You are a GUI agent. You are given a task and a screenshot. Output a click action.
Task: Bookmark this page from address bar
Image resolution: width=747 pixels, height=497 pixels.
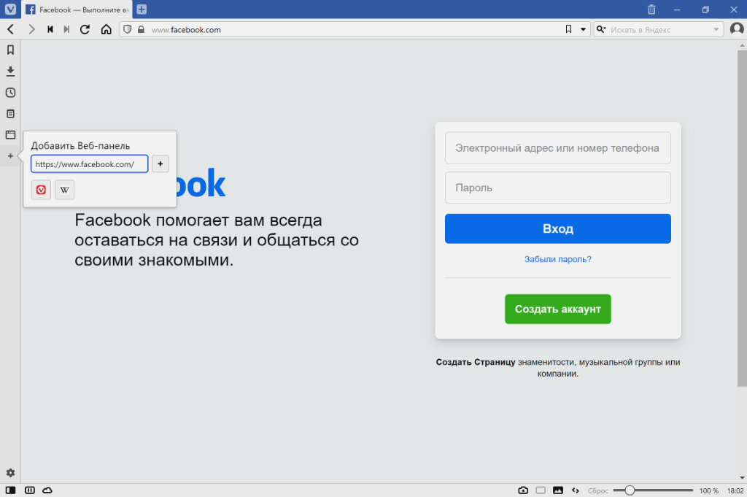tap(568, 29)
